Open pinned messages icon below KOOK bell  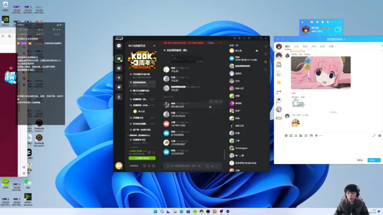[266, 54]
